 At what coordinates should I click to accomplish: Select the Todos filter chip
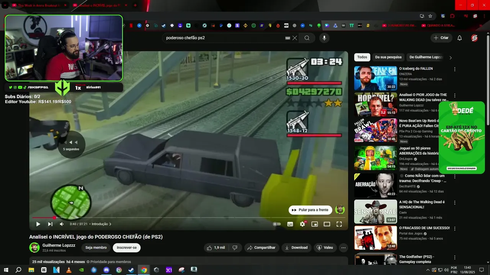pos(362,57)
